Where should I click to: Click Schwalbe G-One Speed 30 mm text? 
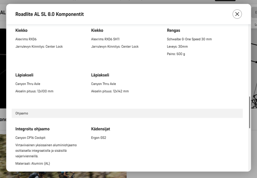click(189, 39)
